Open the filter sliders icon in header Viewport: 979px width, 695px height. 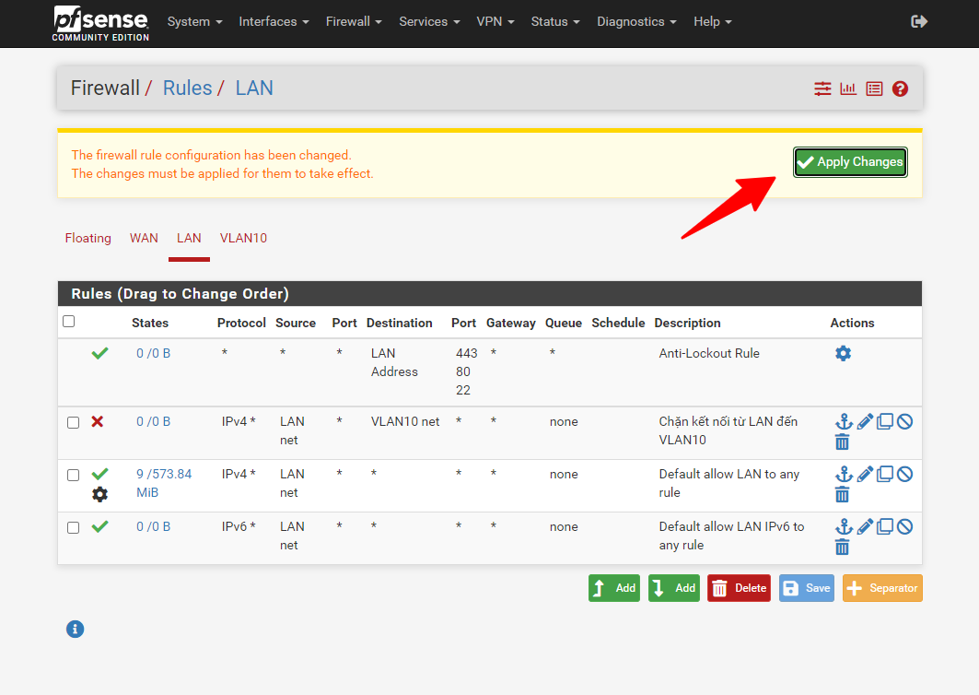coord(822,88)
